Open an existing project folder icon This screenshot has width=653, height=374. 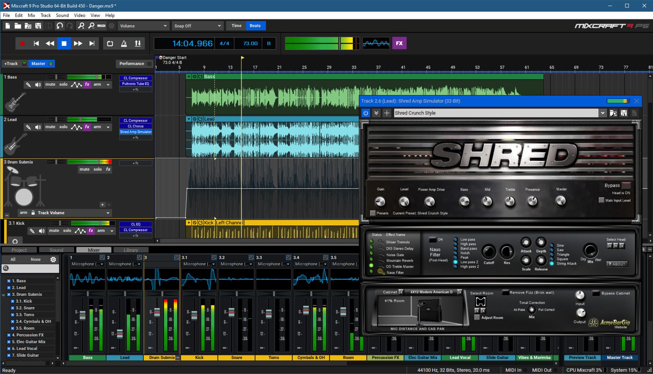pyautogui.click(x=18, y=26)
